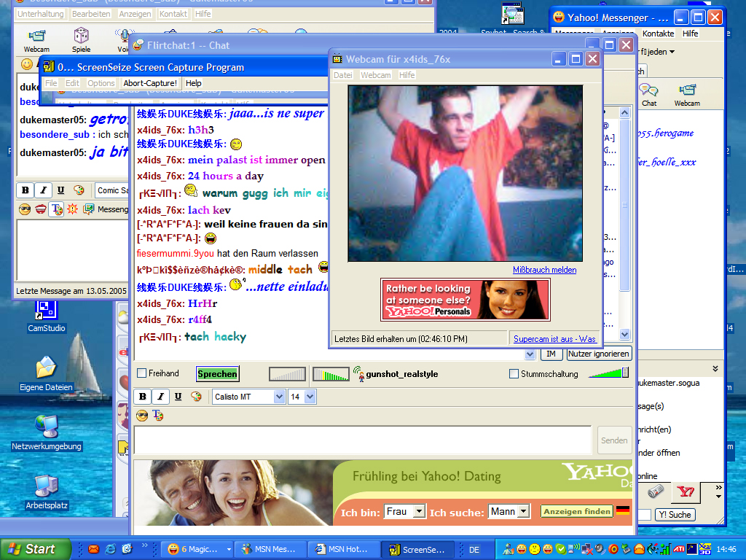Expand the quick launch overflow chevron

click(145, 545)
